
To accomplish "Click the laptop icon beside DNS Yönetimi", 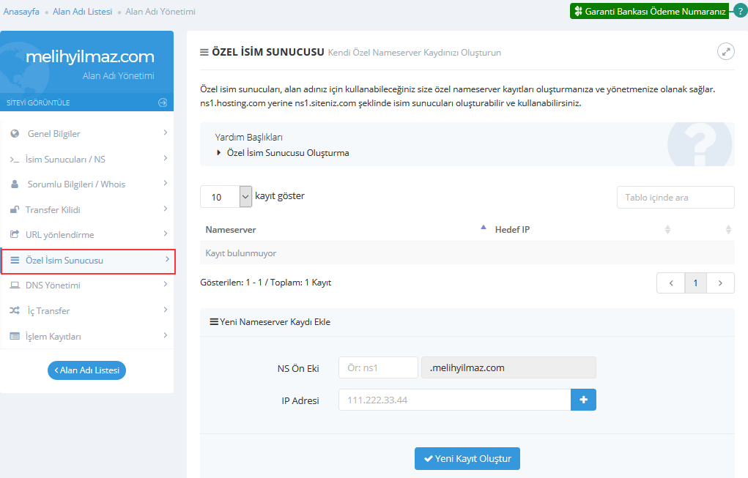I will click(15, 285).
